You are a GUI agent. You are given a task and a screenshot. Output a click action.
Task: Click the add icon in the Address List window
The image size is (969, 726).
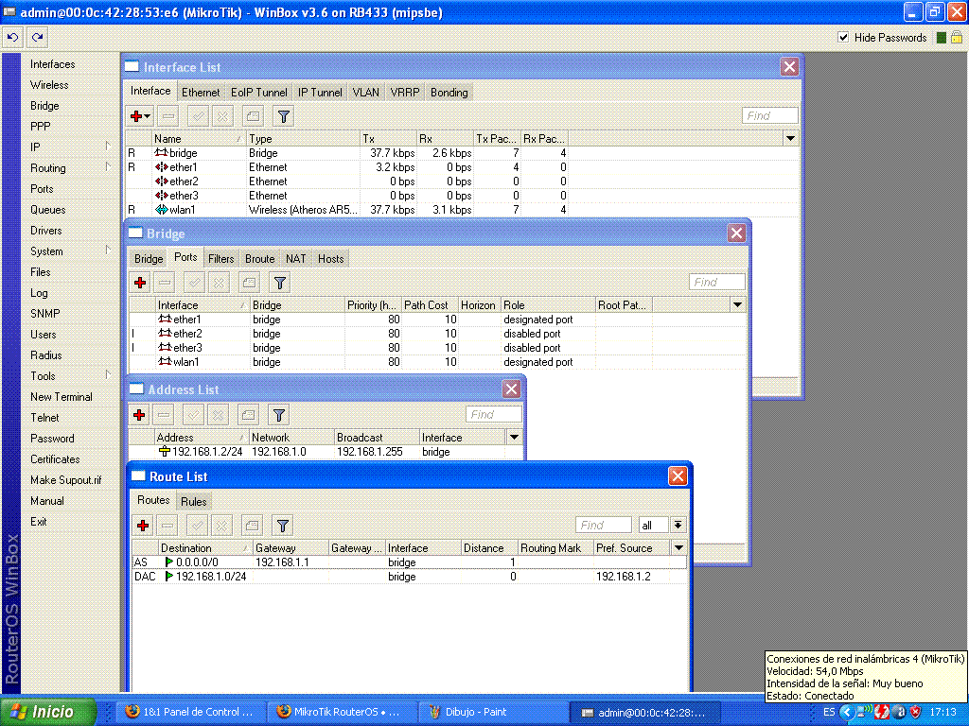(x=140, y=414)
